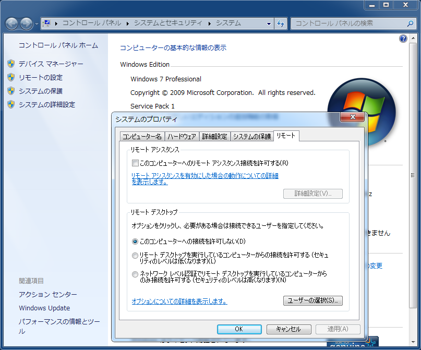Expand arrow before コントロール パネル breadcrumb
Viewport: 421px width, 350px height.
click(56, 23)
